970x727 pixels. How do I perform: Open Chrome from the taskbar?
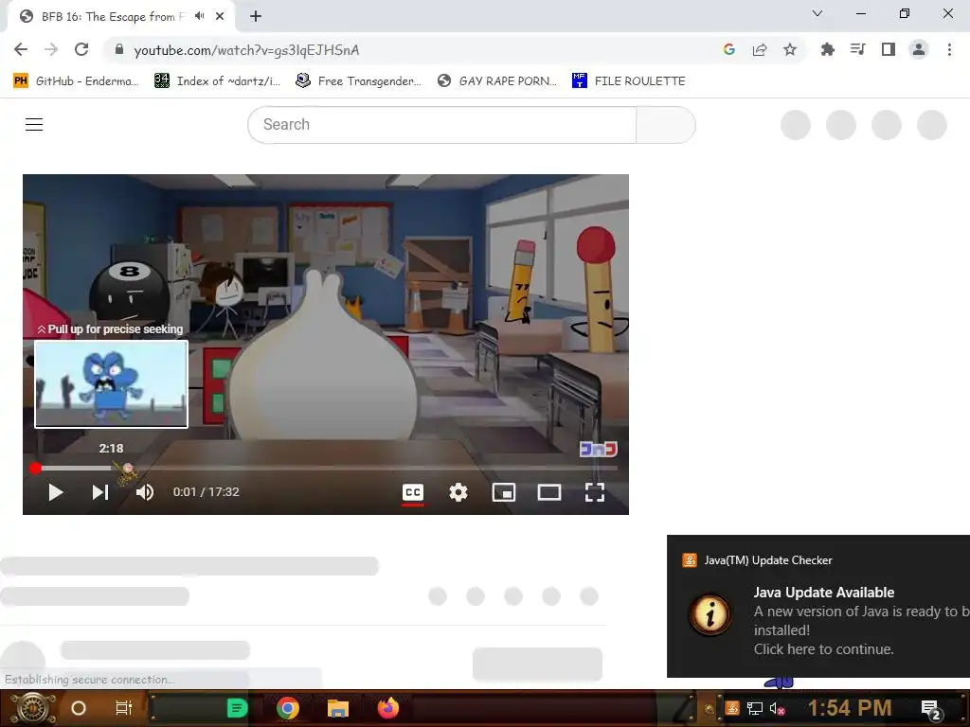[288, 708]
